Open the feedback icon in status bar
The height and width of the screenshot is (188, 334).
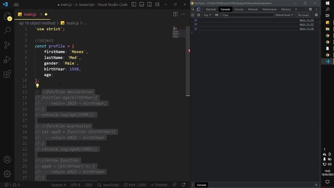175,185
